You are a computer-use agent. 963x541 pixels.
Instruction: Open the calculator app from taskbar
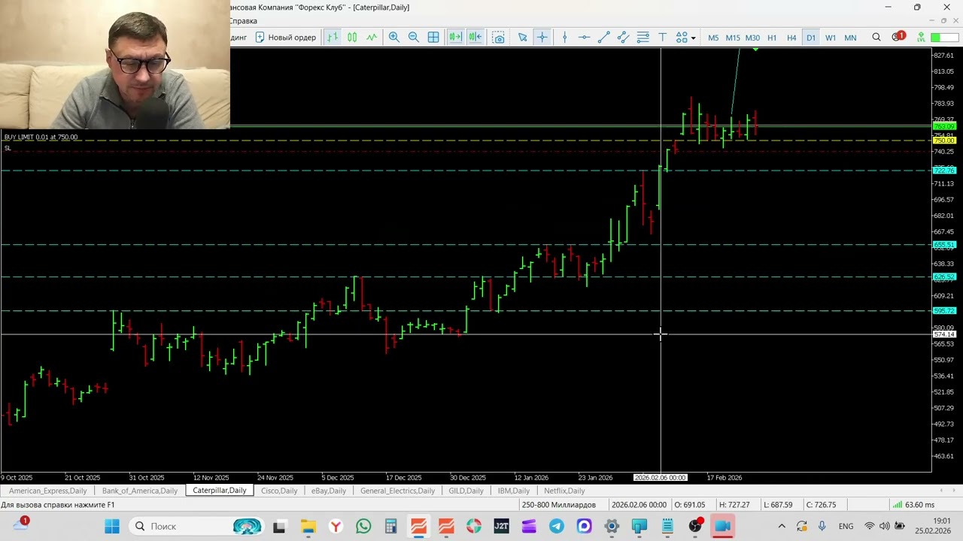(x=390, y=526)
